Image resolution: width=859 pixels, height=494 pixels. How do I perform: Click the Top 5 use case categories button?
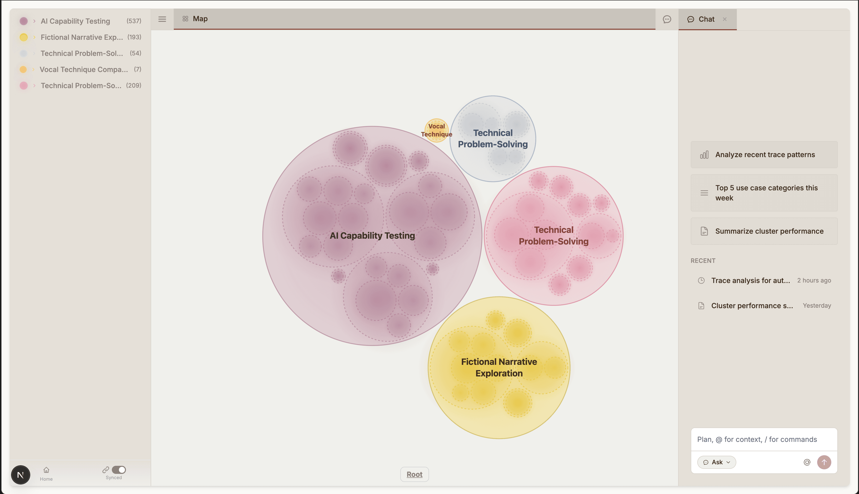point(764,192)
